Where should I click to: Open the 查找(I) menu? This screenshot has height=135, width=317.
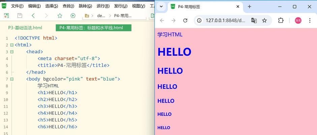point(68,6)
